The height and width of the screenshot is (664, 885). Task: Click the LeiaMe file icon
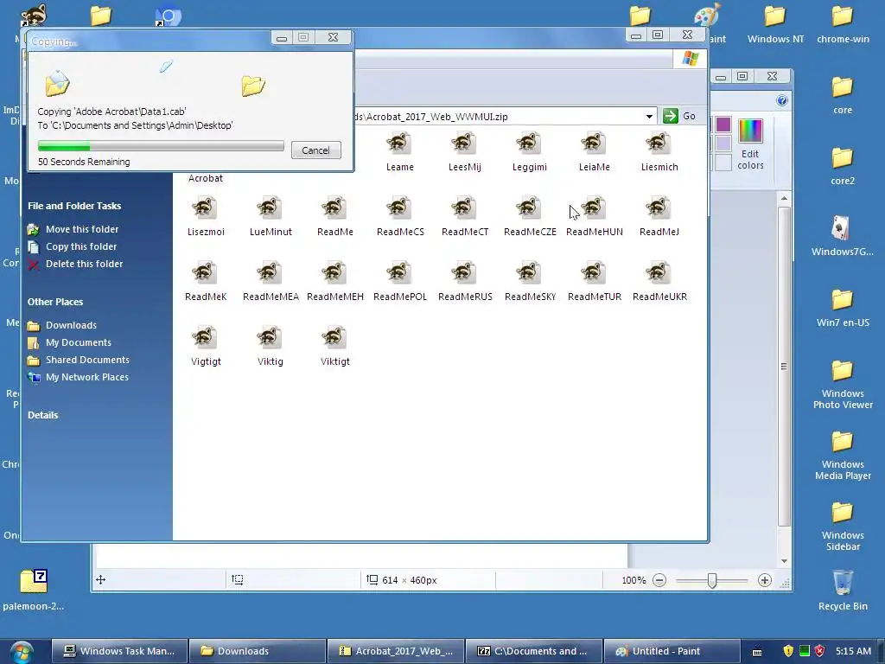(x=595, y=144)
